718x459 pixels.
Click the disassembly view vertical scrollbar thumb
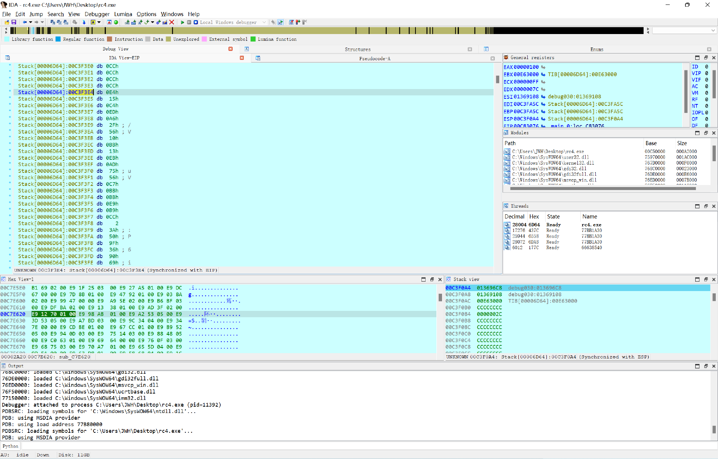tap(497, 79)
